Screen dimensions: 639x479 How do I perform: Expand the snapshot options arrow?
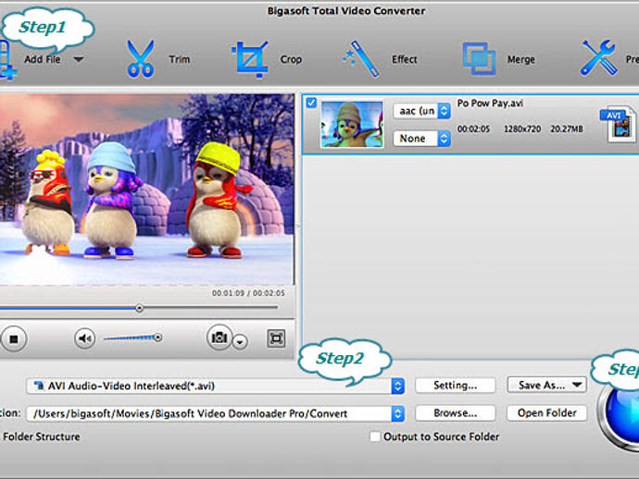pyautogui.click(x=240, y=342)
